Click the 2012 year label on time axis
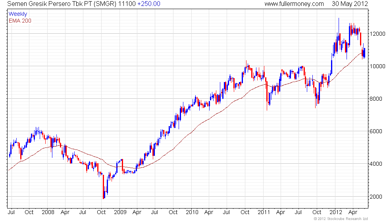This screenshot has width=389, height=222. pos(336,212)
